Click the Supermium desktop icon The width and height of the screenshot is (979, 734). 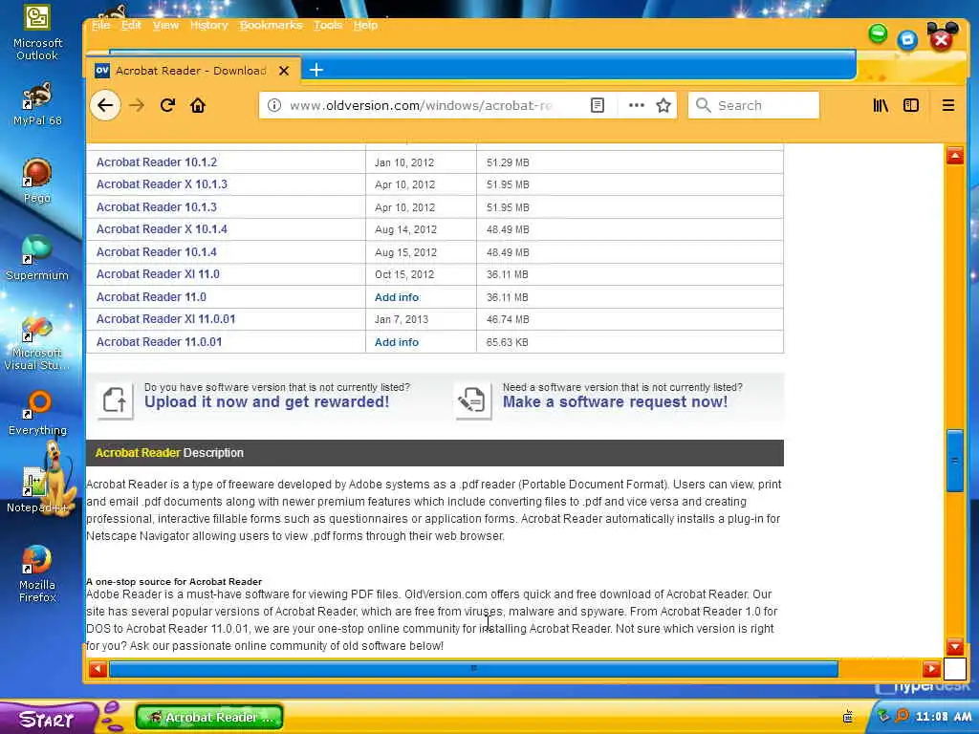37,258
